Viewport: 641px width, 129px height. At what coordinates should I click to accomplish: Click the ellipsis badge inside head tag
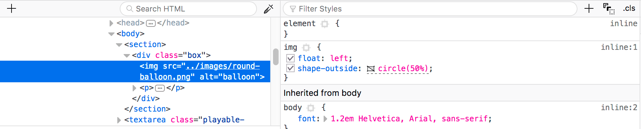[x=151, y=23]
